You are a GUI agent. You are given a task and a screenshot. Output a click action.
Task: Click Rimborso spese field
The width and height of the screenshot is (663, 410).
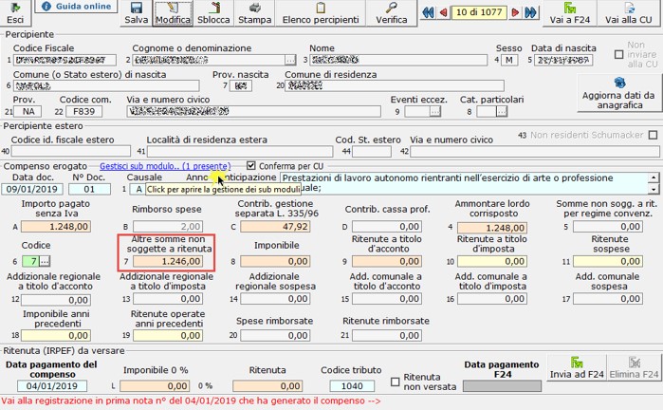[x=168, y=227]
